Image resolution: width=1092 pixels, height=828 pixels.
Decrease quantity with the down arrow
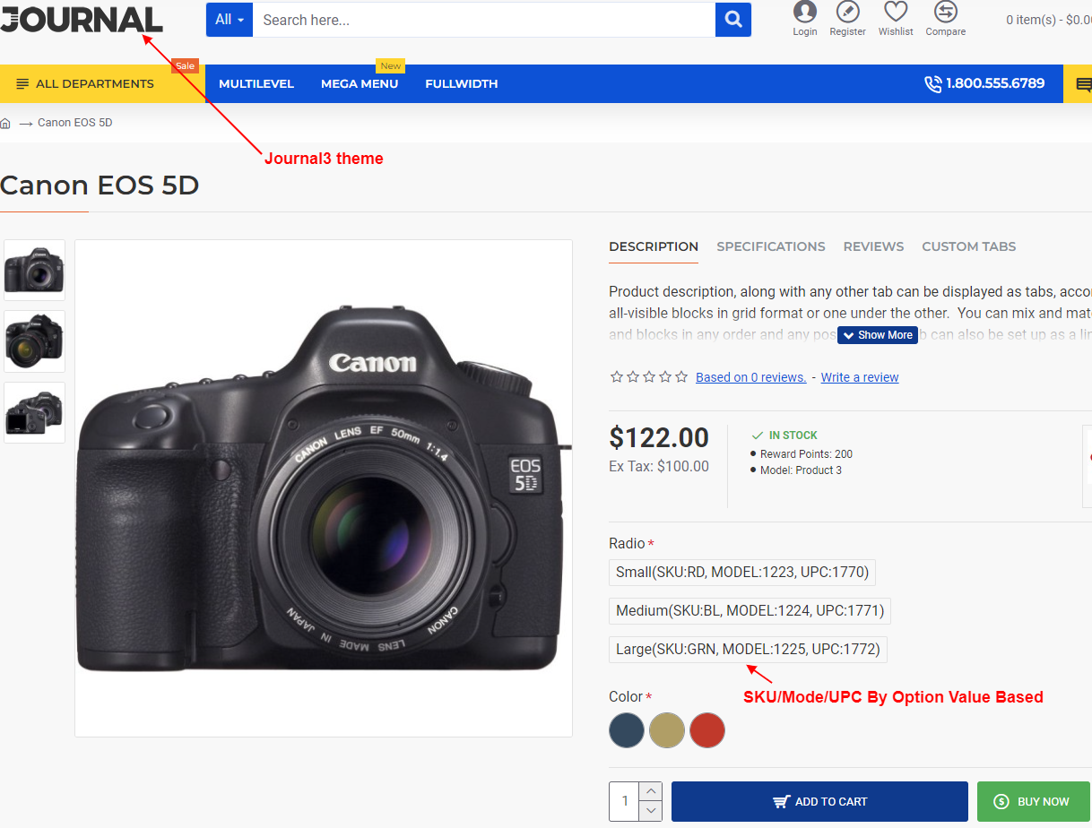[651, 811]
